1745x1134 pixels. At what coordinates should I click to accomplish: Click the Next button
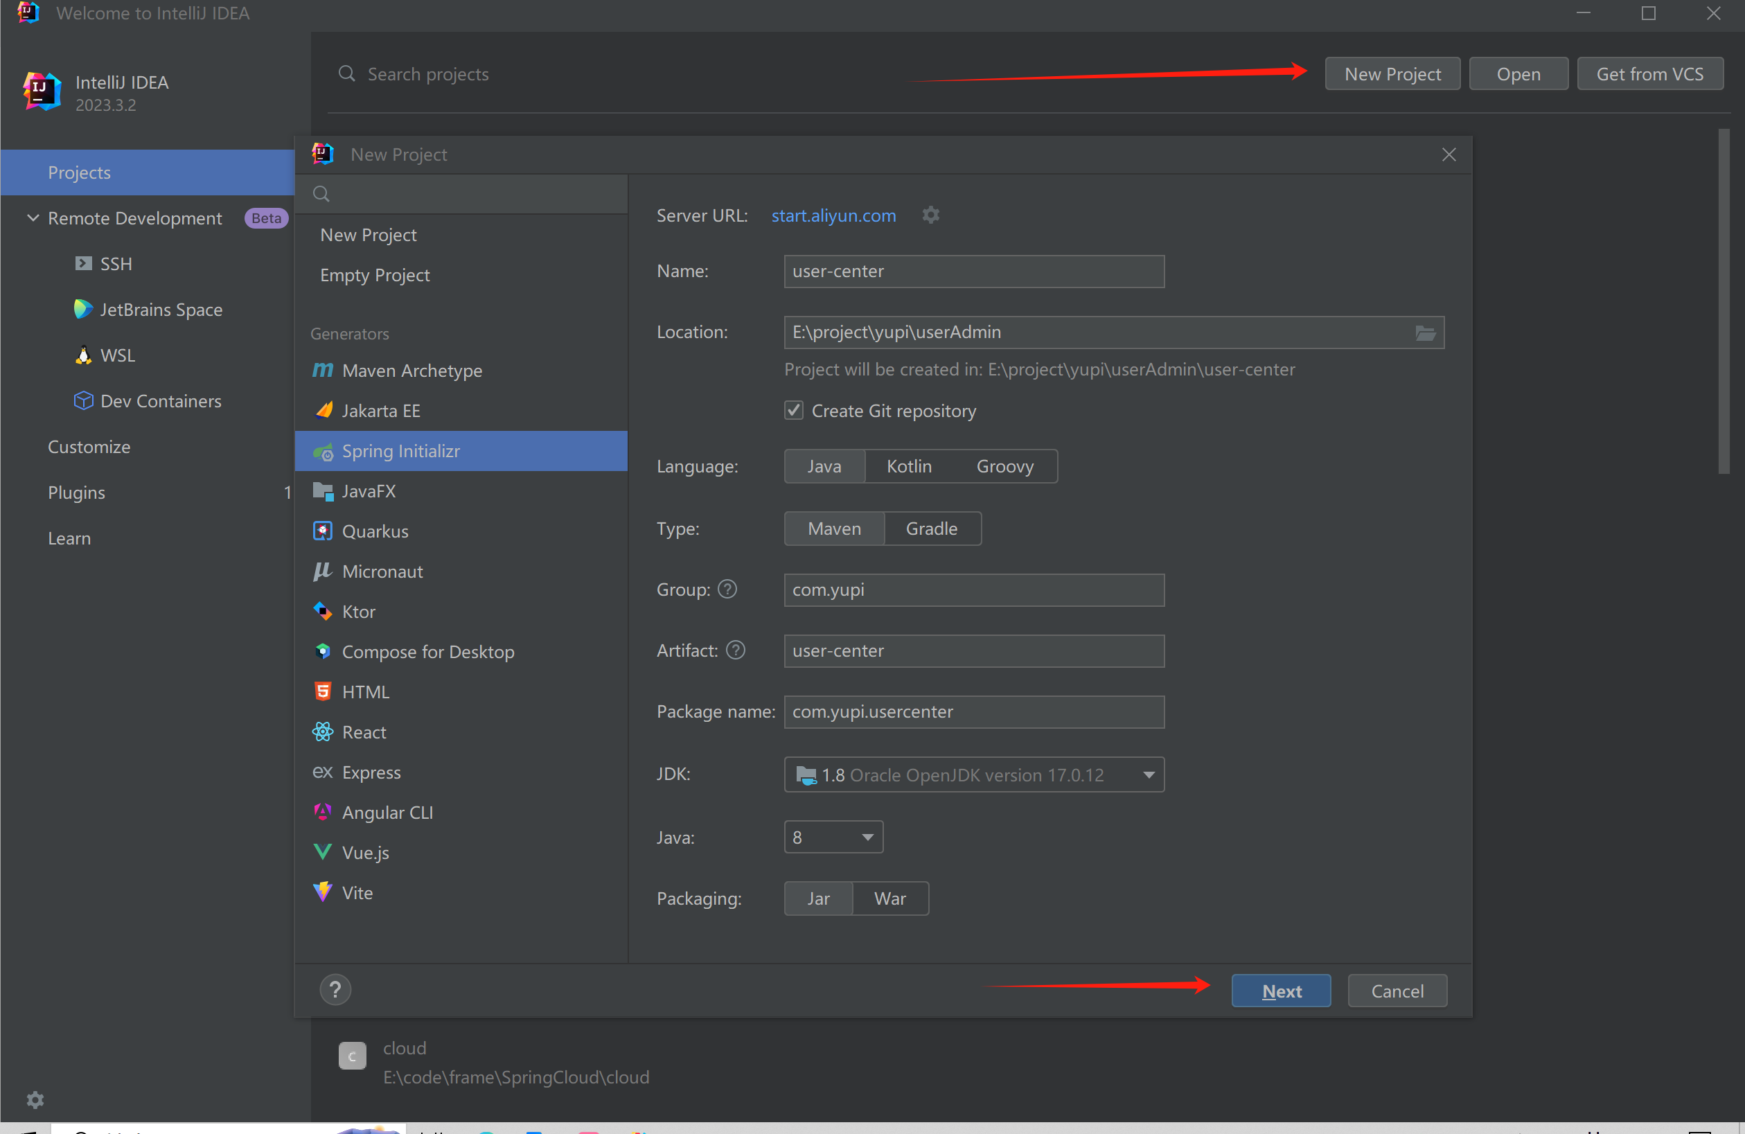tap(1281, 991)
